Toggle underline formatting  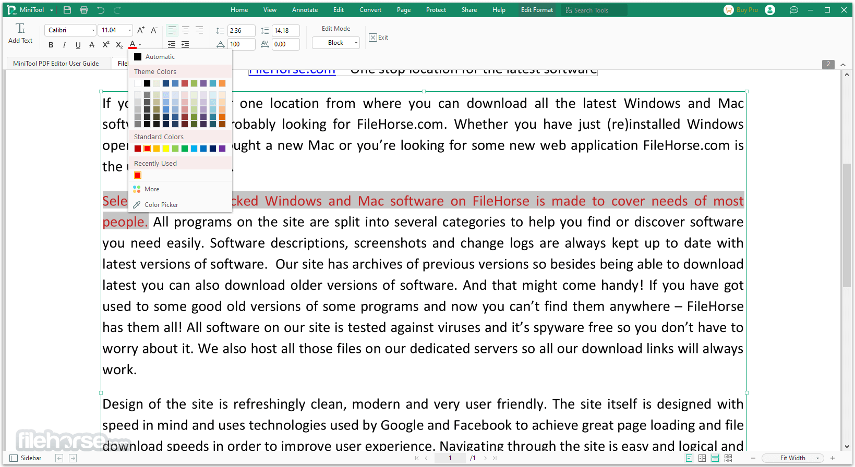pyautogui.click(x=78, y=45)
